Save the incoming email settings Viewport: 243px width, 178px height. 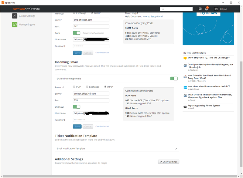(77, 126)
